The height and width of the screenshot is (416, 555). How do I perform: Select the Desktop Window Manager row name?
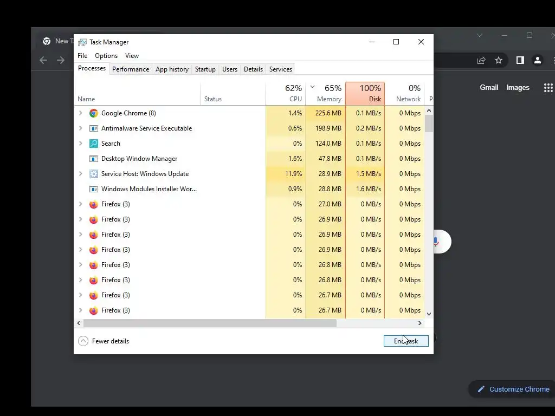click(x=139, y=159)
